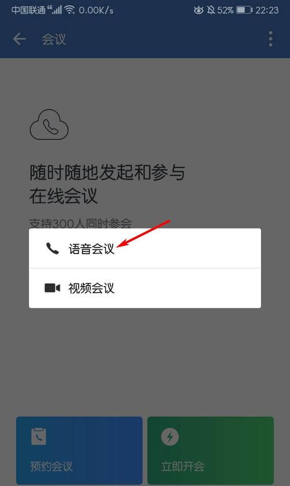Viewport: 290px width, 486px height.
Task: Tap the lightning bolt icon on green card
Action: pyautogui.click(x=170, y=437)
